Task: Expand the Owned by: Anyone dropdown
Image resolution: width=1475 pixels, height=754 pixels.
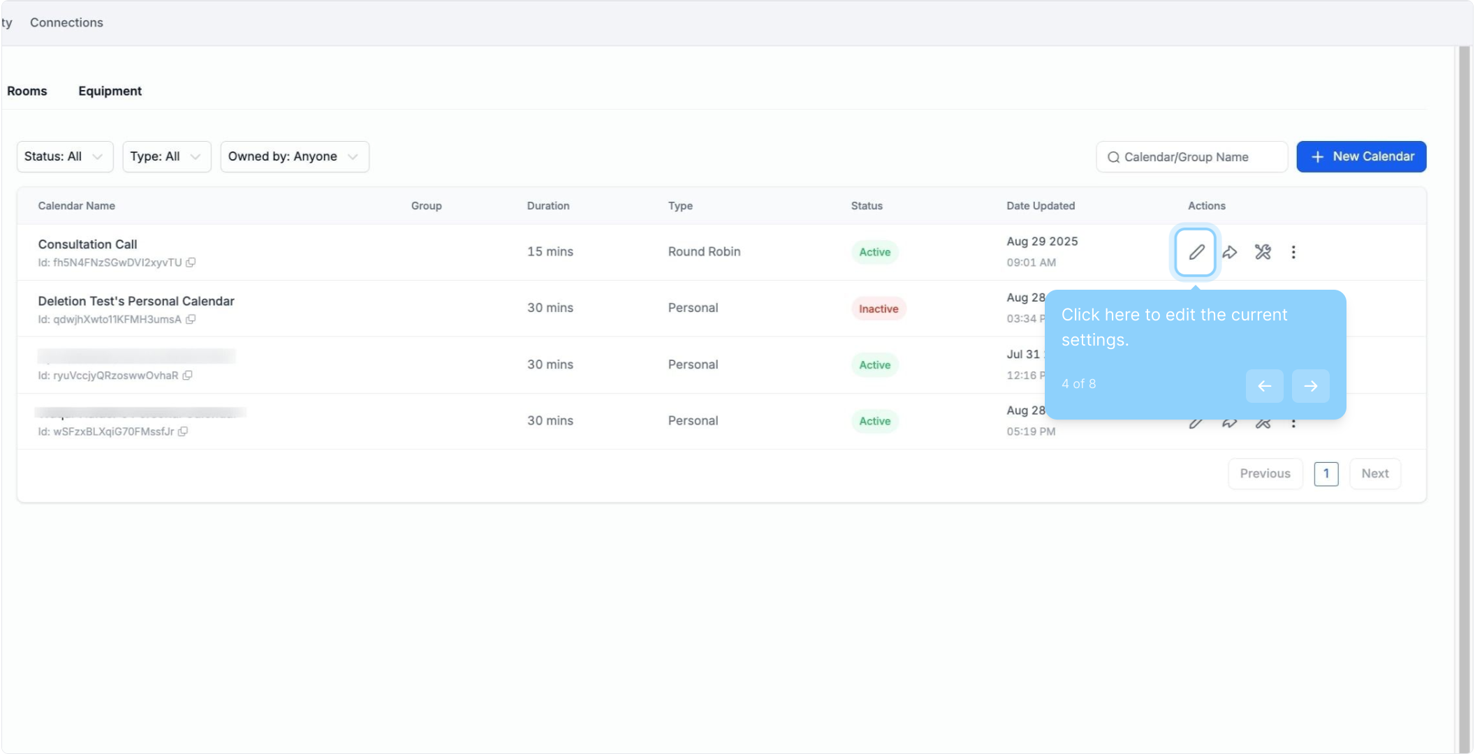Action: click(294, 156)
